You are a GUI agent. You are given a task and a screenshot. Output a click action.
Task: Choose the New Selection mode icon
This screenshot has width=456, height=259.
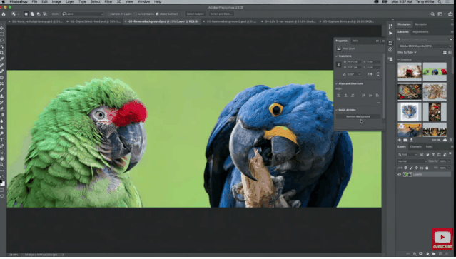coord(26,14)
